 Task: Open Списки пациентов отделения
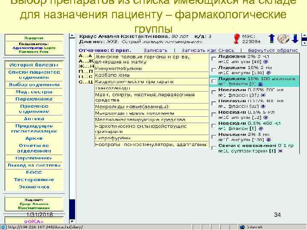pos(34,75)
